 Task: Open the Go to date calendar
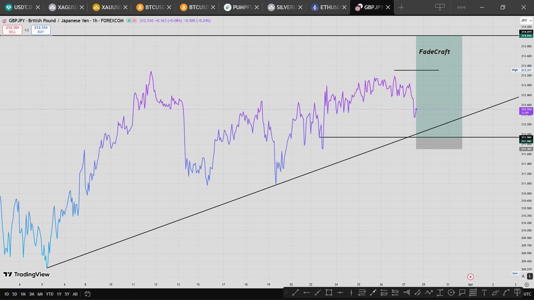(87, 294)
